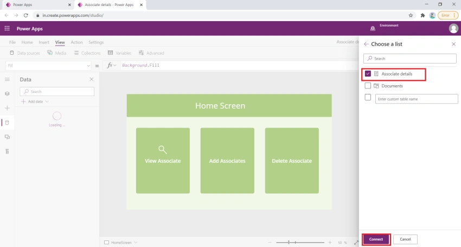461x247 pixels.
Task: Open the Media icon in left rail
Action: [7, 137]
